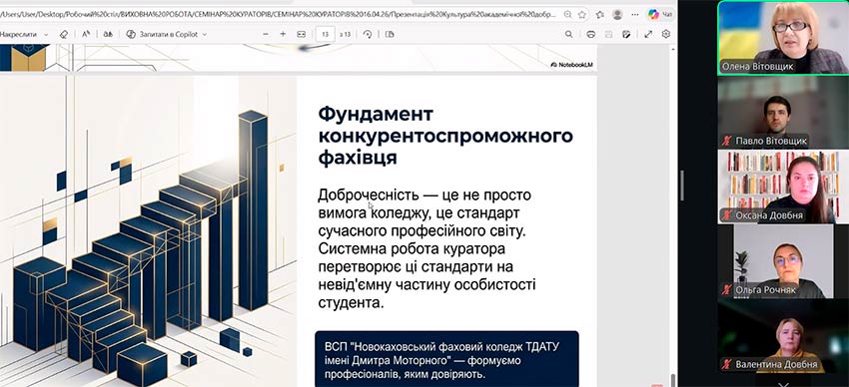This screenshot has width=849, height=387.
Task: Click the address bar zoom magnifier icon
Action: (567, 15)
